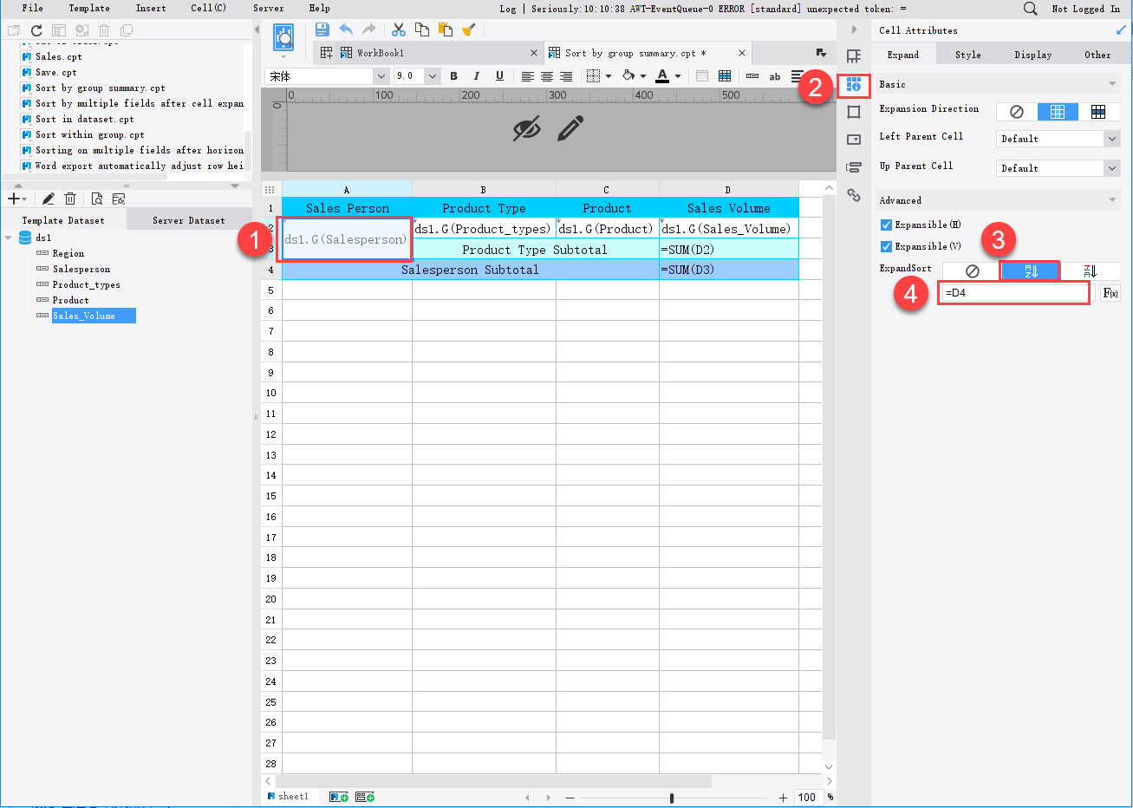
Task: Set Expansion Direction to horizontal
Action: point(1098,112)
